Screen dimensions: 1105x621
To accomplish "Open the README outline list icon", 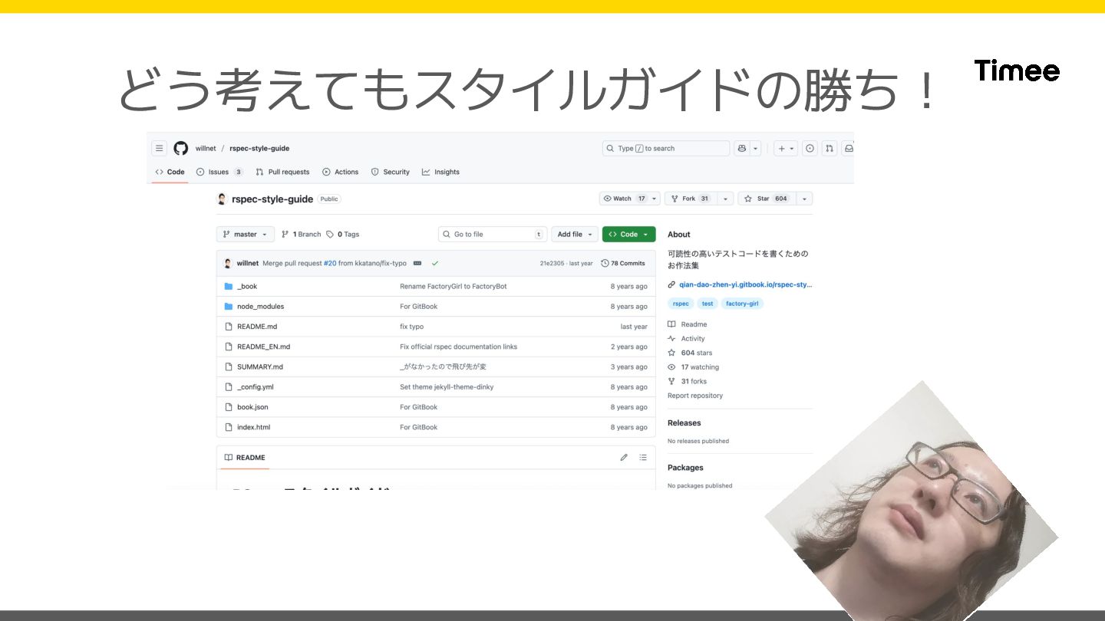I will [643, 458].
